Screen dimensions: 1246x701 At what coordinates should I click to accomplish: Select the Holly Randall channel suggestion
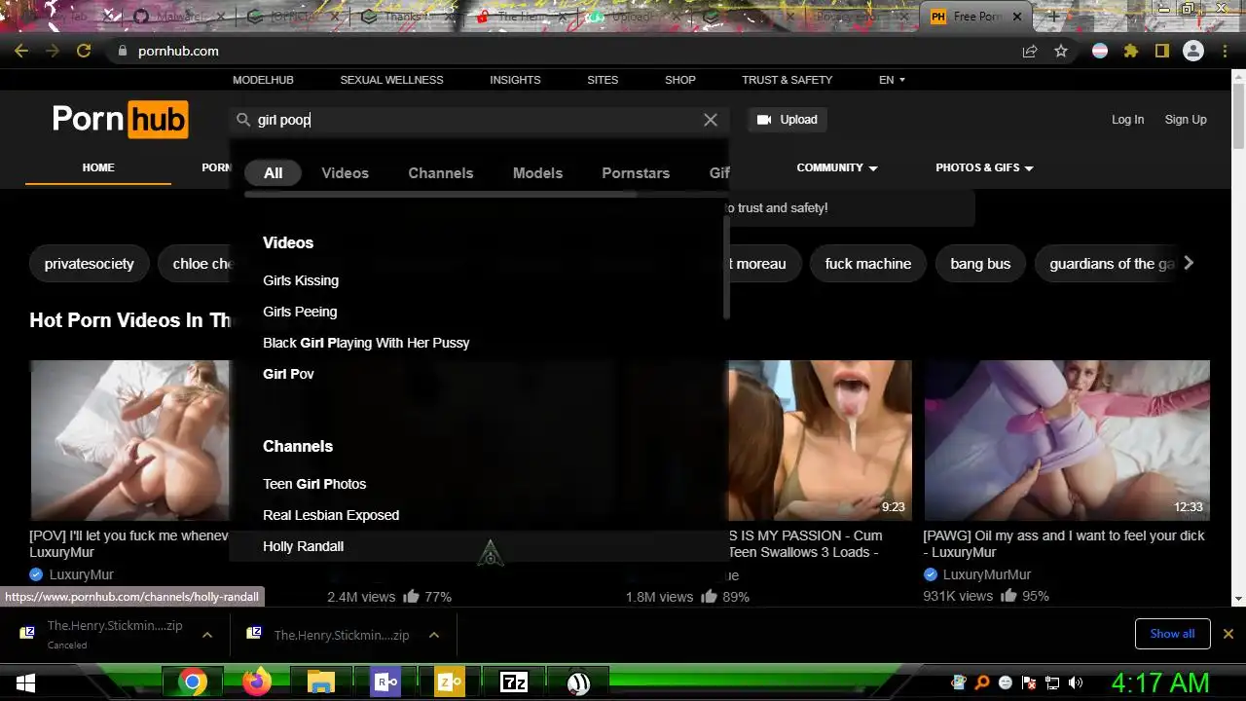click(x=303, y=546)
